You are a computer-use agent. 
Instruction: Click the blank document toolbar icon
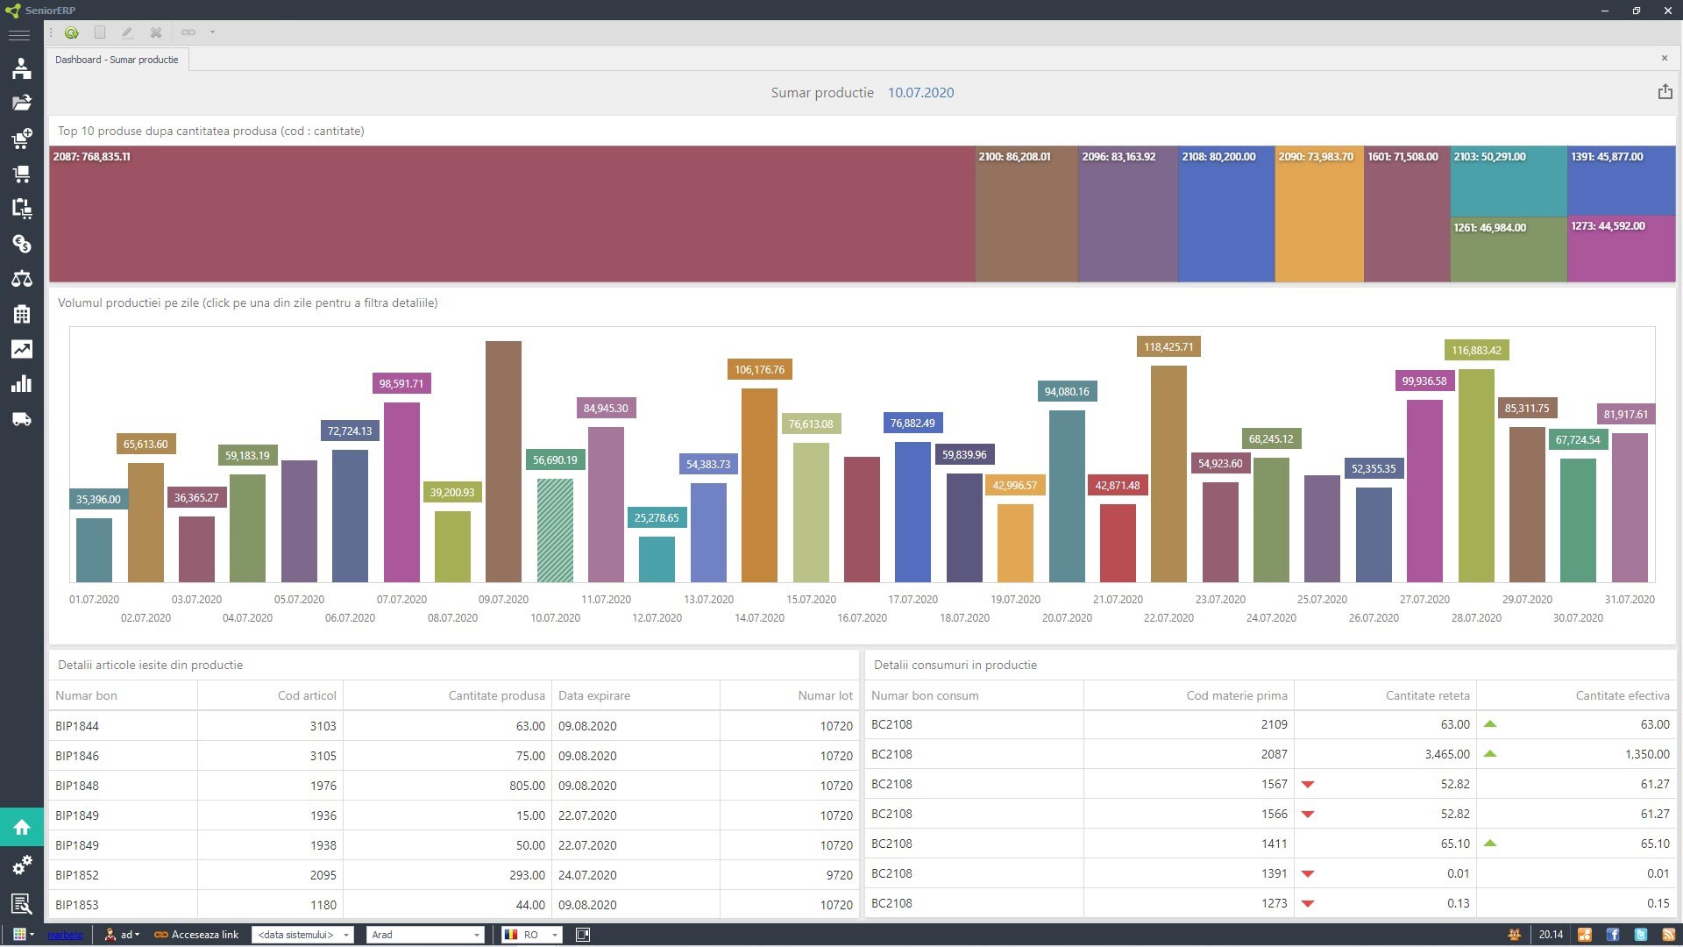click(x=100, y=32)
